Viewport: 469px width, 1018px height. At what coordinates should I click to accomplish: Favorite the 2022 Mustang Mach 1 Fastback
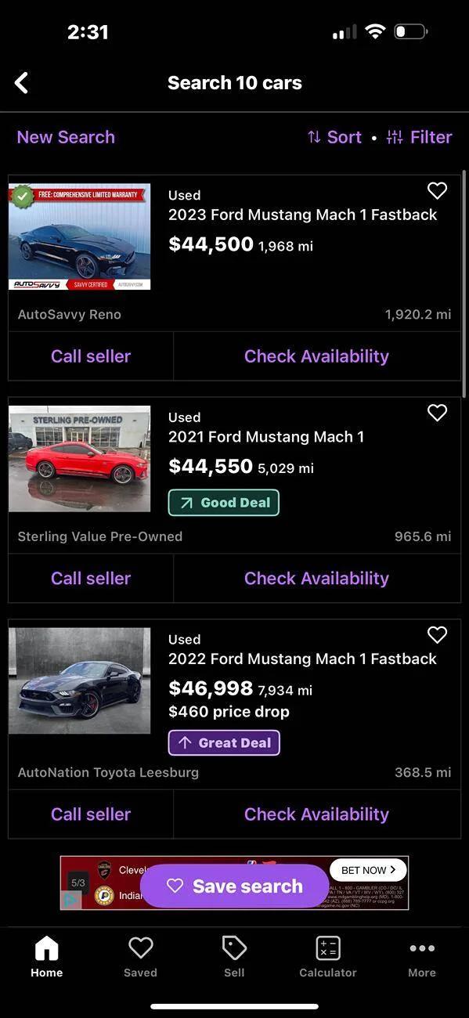coord(437,635)
